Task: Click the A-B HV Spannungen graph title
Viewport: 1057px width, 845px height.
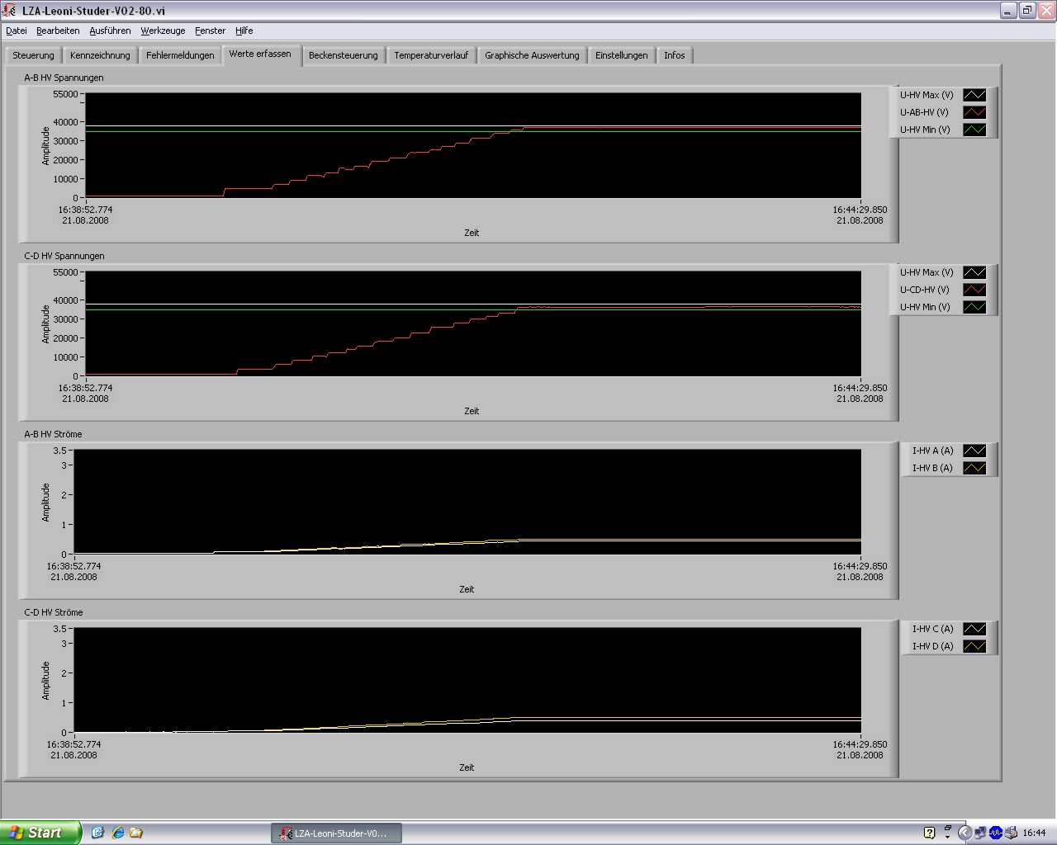Action: [64, 78]
